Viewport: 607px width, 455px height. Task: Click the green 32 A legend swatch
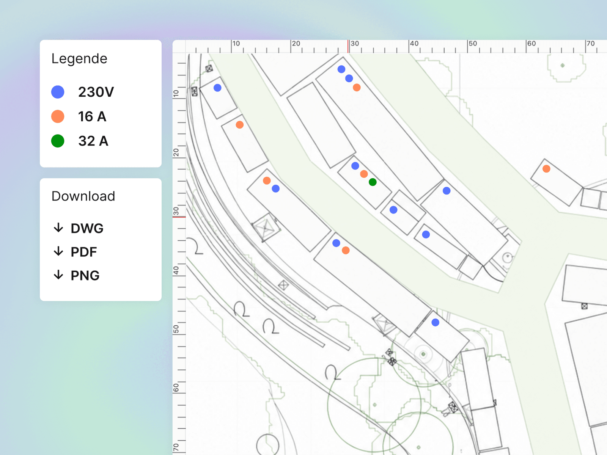[58, 141]
